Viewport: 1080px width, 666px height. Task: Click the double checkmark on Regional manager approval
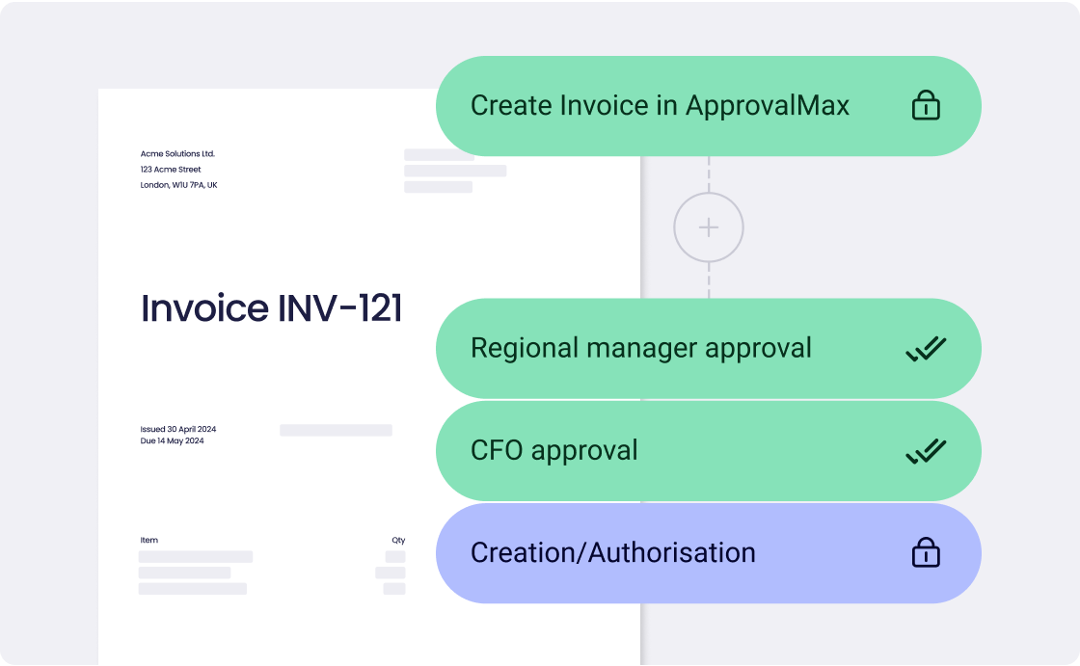click(925, 348)
